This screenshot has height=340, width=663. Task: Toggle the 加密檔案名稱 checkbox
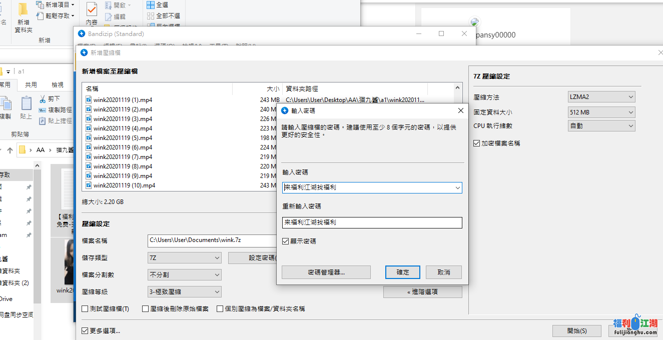[477, 143]
